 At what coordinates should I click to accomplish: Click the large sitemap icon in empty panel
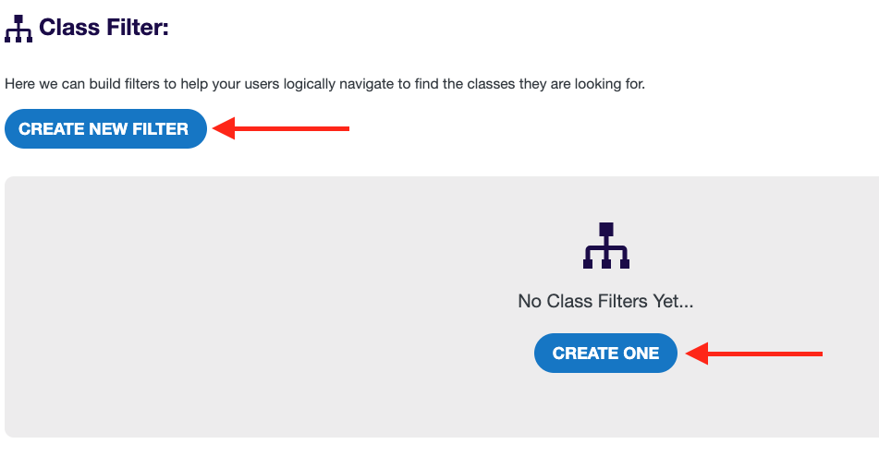pos(606,246)
